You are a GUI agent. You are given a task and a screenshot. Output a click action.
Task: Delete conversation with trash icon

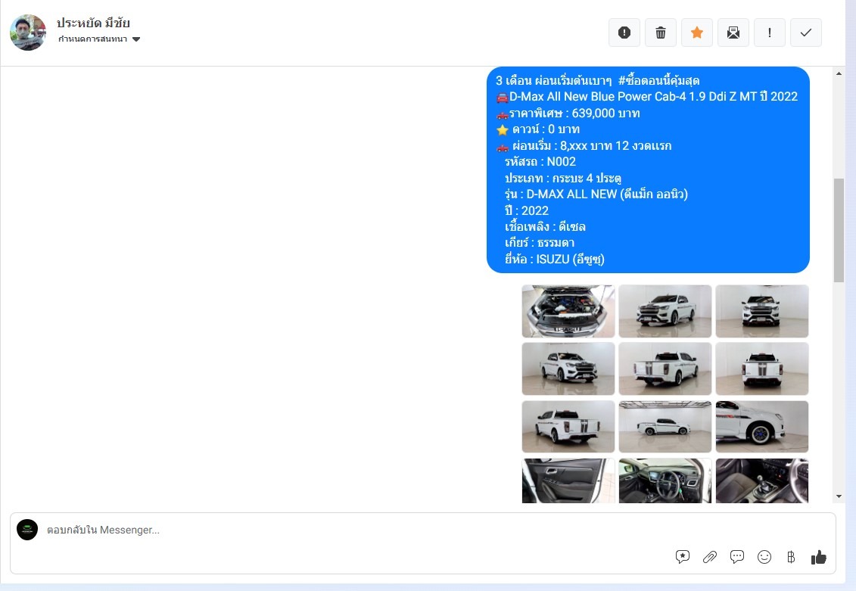coord(661,33)
